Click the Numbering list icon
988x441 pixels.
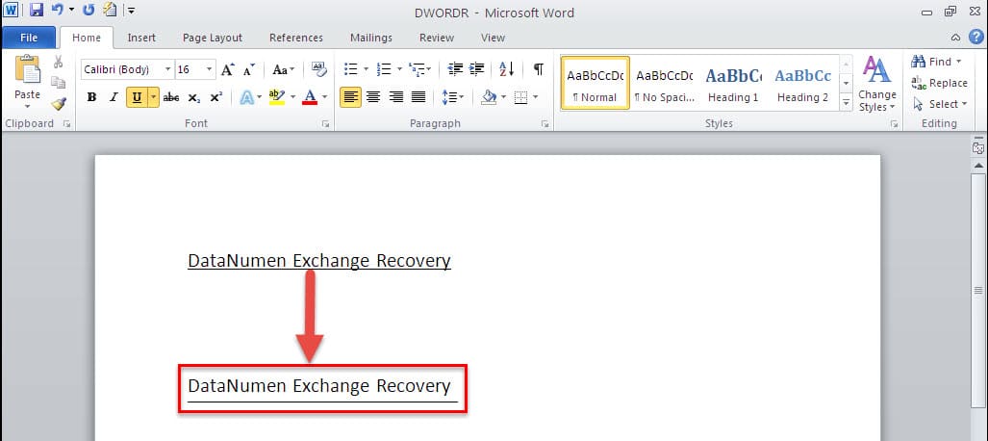383,69
